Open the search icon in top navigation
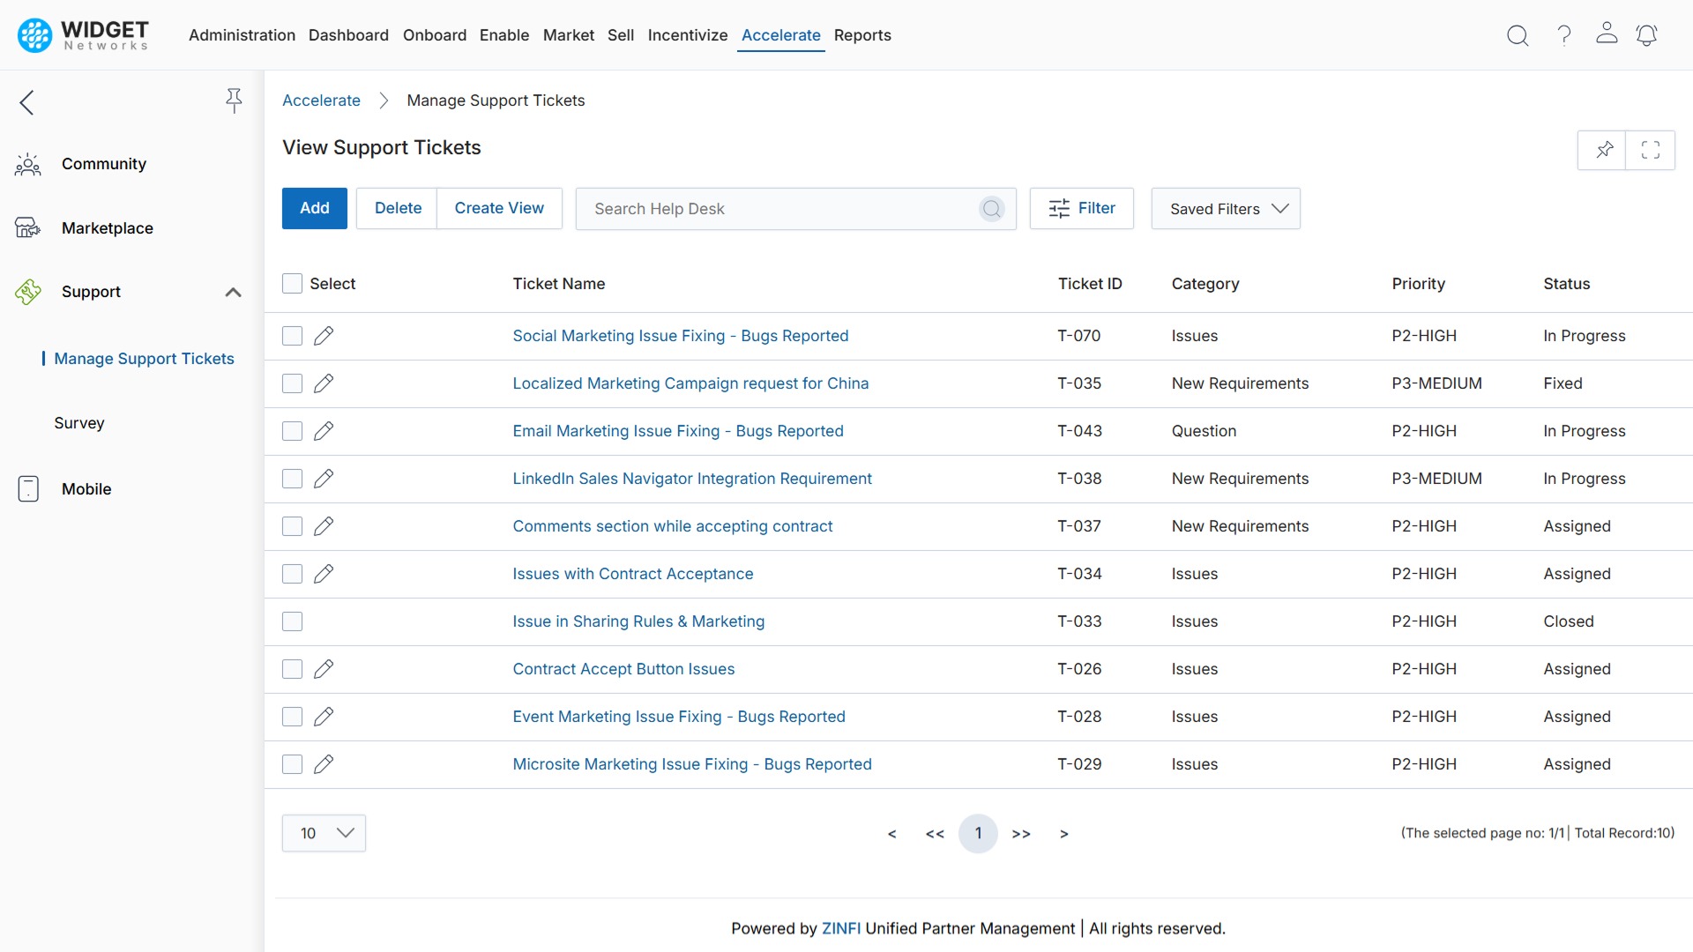The image size is (1693, 952). point(1518,35)
